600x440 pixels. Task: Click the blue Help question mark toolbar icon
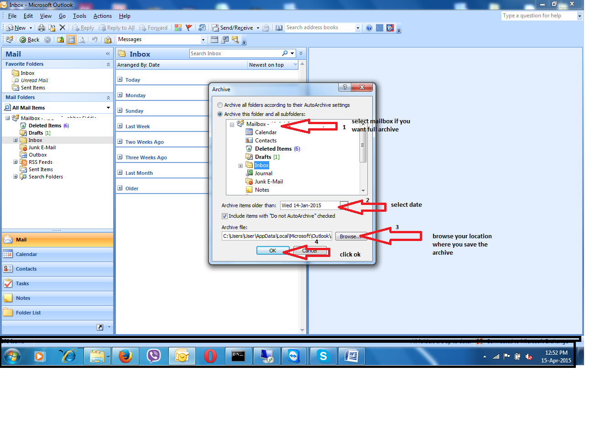pyautogui.click(x=369, y=28)
